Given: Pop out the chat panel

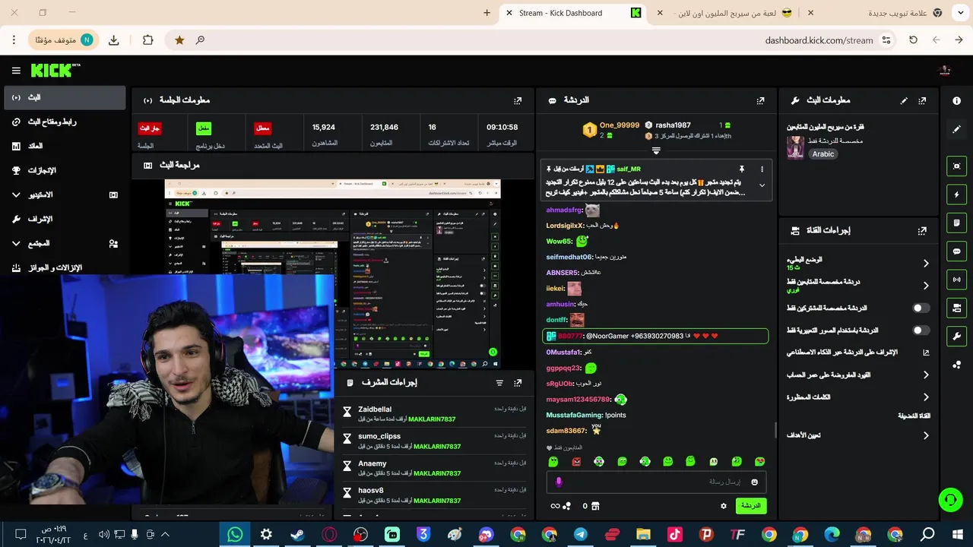Looking at the screenshot, I should (760, 100).
